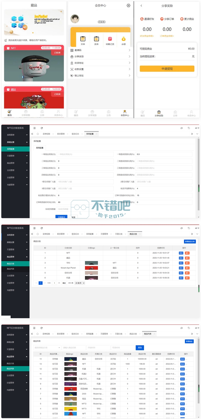This screenshot has width=201, height=419.
Task: Open 好友佣金明细 link
Action: point(147,36)
